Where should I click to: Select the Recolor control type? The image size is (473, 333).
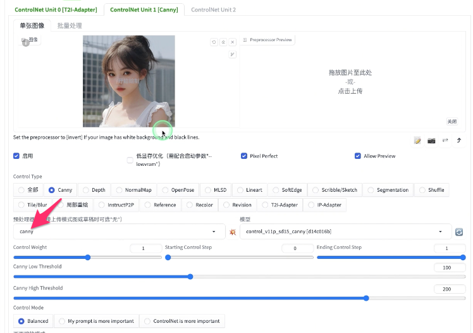pyautogui.click(x=200, y=205)
